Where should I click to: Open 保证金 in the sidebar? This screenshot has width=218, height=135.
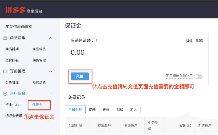point(38,105)
